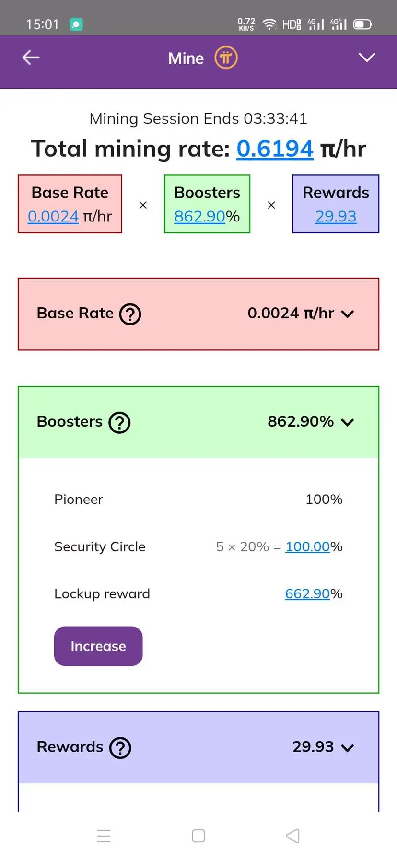Click the Increase lockup button

click(x=98, y=646)
